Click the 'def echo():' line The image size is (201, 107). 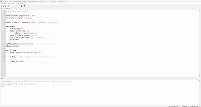tap(12, 27)
